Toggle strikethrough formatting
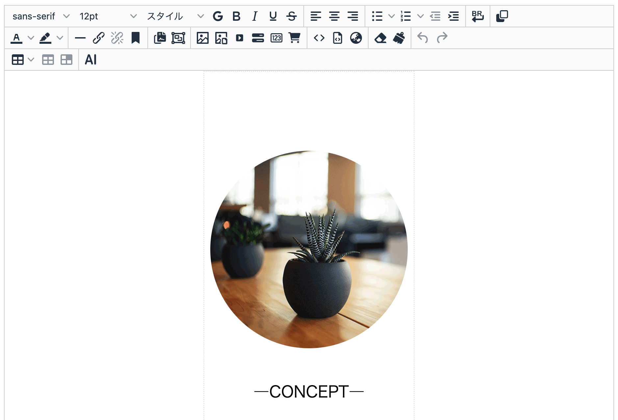This screenshot has width=618, height=420. coord(292,16)
